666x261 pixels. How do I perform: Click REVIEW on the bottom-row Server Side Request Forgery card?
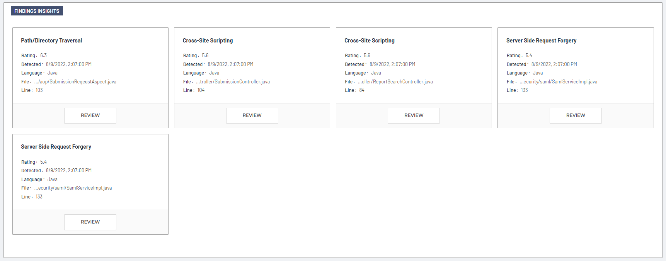(x=90, y=222)
